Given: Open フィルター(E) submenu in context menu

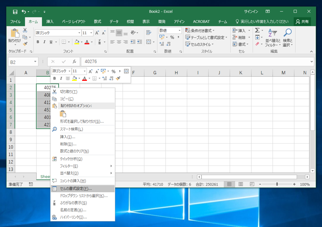Looking at the screenshot, I should click(83, 166).
